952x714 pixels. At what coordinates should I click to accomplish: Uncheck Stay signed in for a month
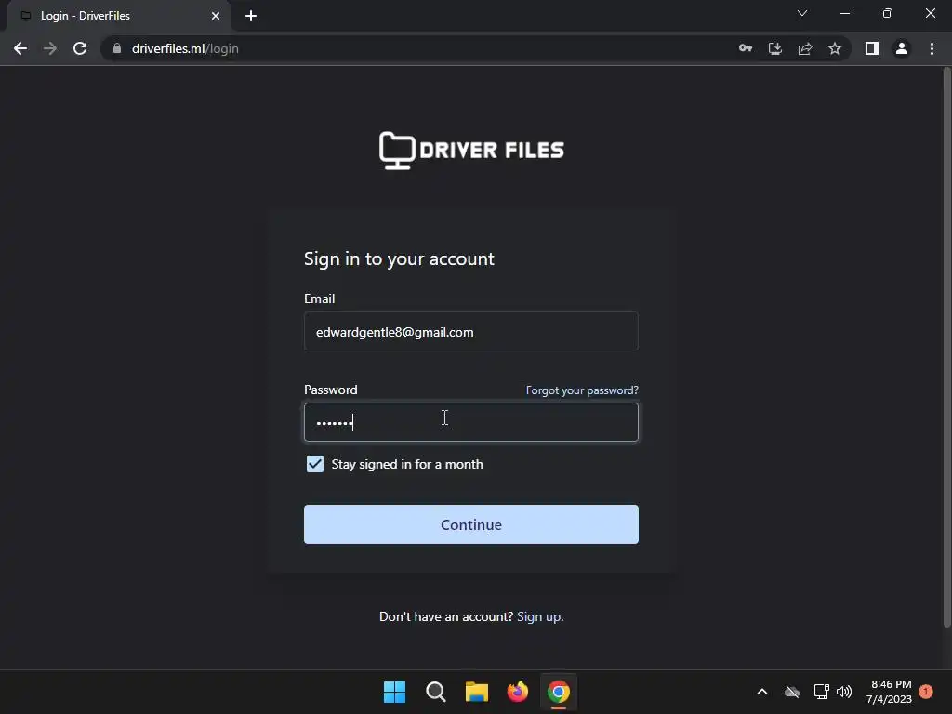[315, 464]
